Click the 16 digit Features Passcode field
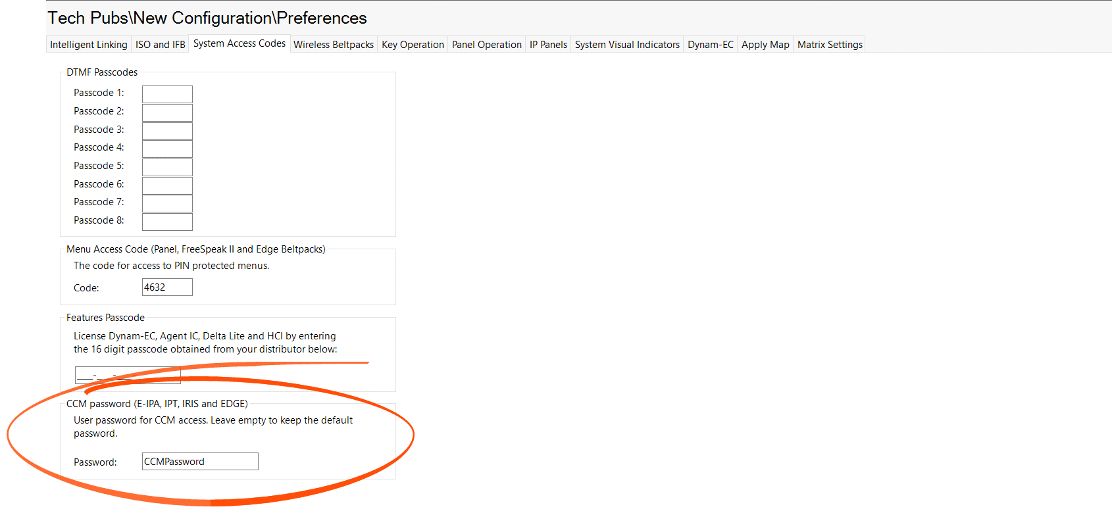1112x513 pixels. pos(128,376)
